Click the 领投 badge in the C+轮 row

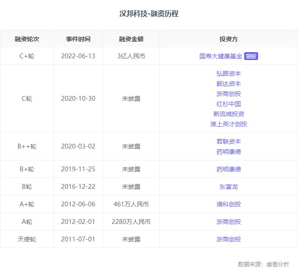251,56
